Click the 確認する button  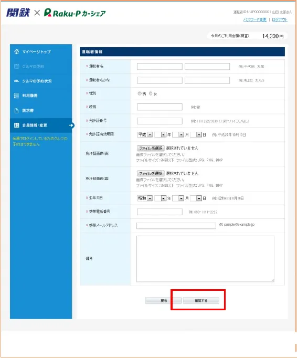tap(201, 301)
